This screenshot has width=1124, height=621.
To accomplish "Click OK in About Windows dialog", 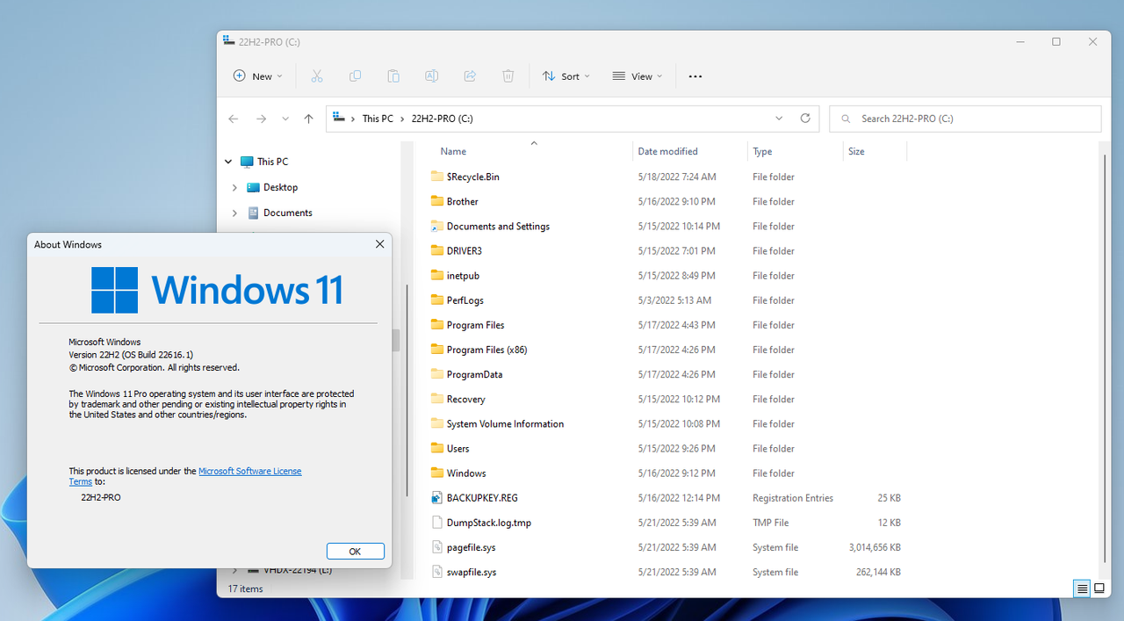I will click(x=355, y=552).
